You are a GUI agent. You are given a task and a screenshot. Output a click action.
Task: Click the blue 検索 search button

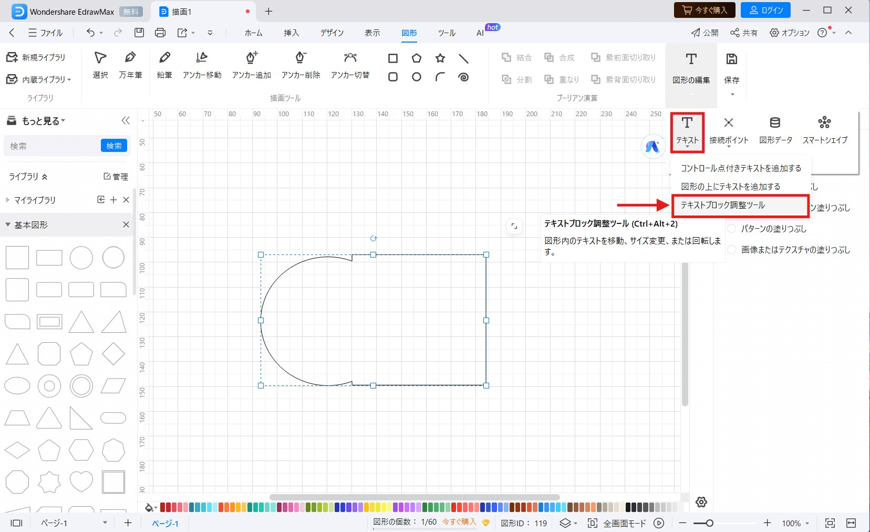(114, 146)
